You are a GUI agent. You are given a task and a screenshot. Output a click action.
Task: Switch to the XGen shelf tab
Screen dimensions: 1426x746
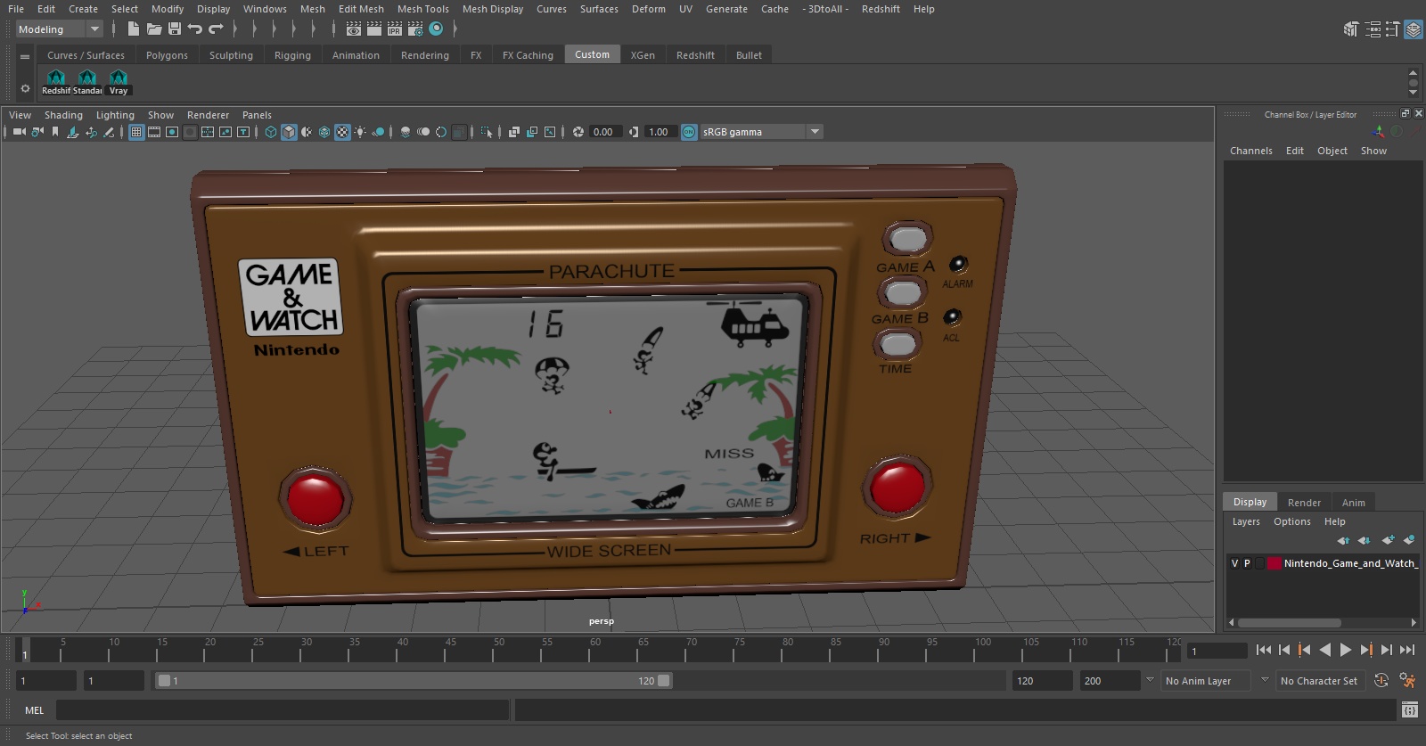click(x=643, y=55)
